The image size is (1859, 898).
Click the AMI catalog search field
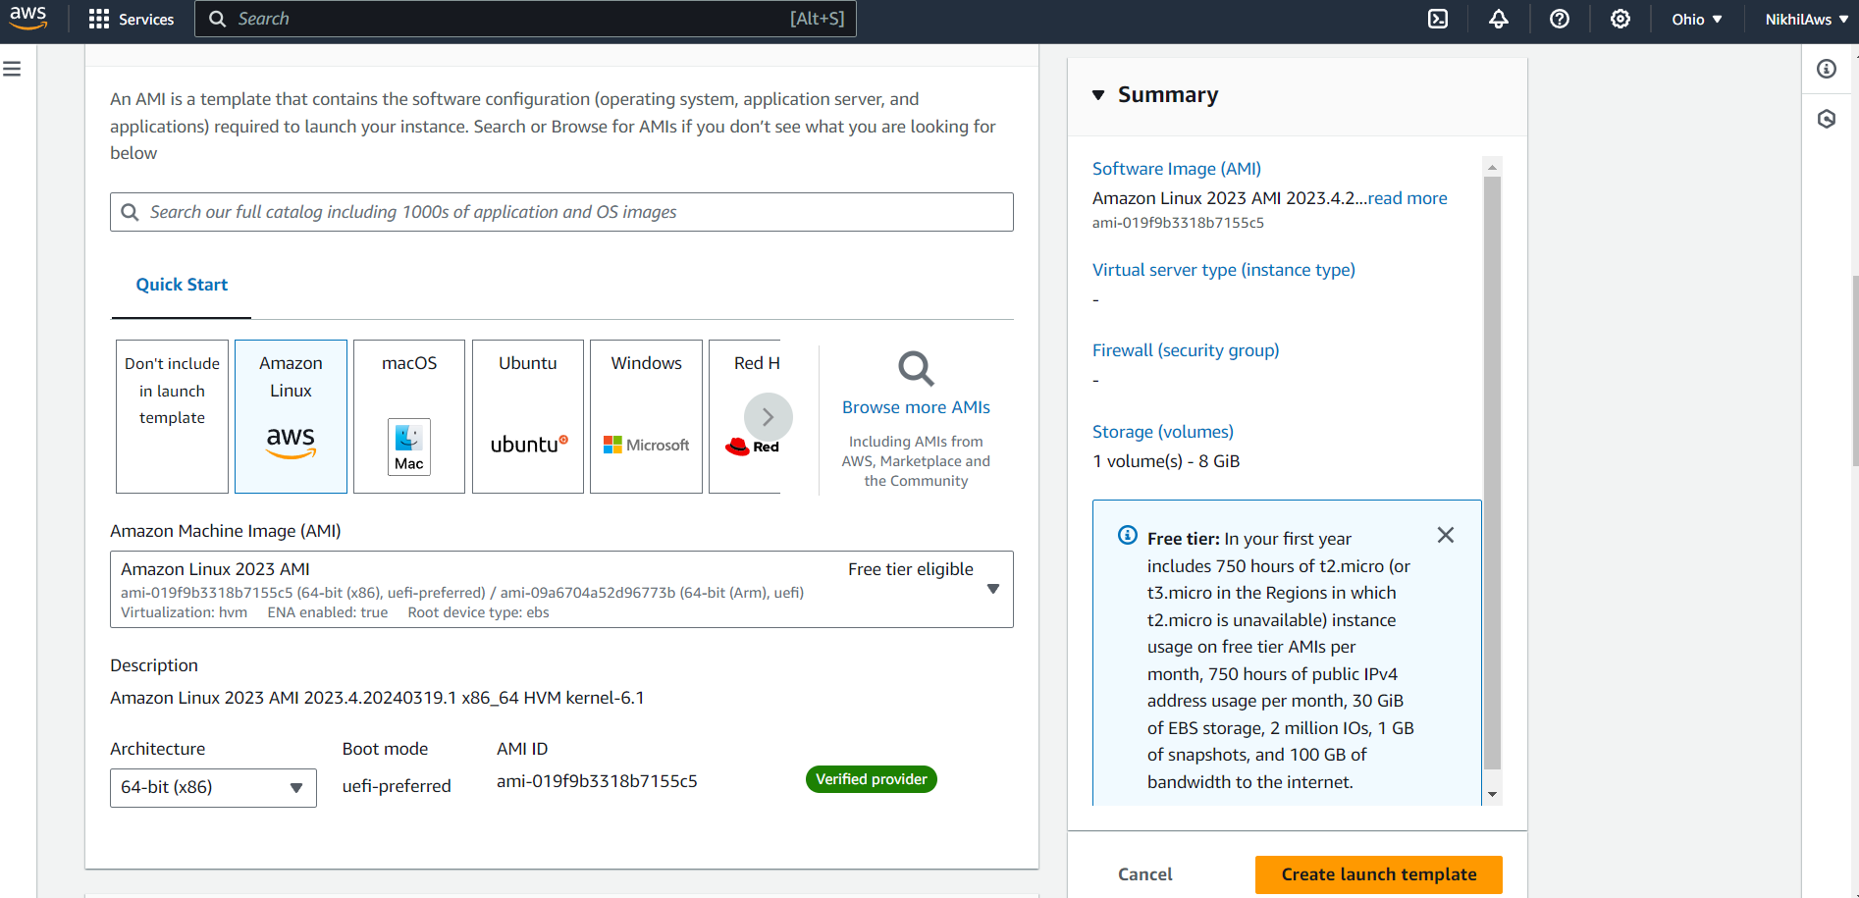[561, 212]
